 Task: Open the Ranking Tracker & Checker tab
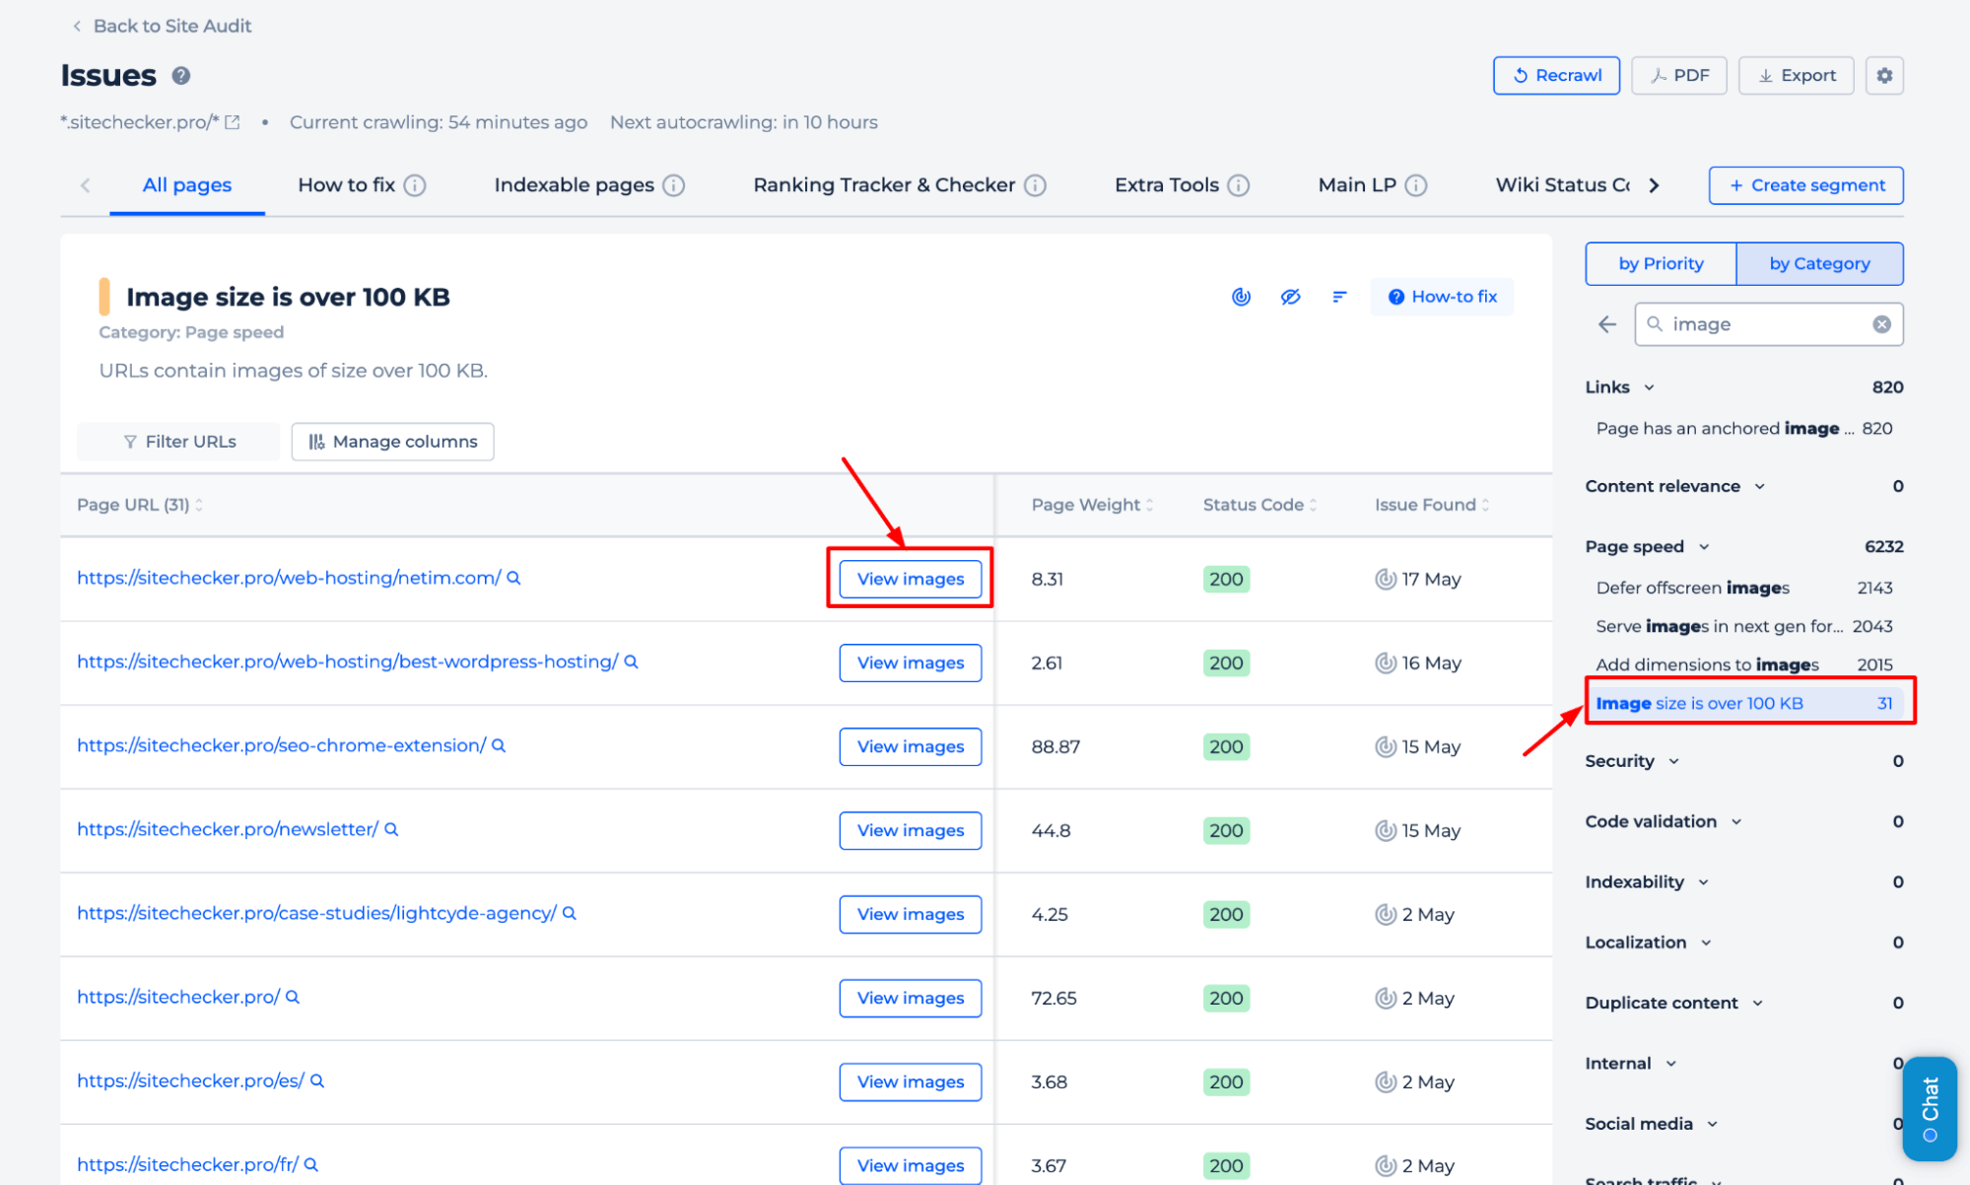[884, 185]
